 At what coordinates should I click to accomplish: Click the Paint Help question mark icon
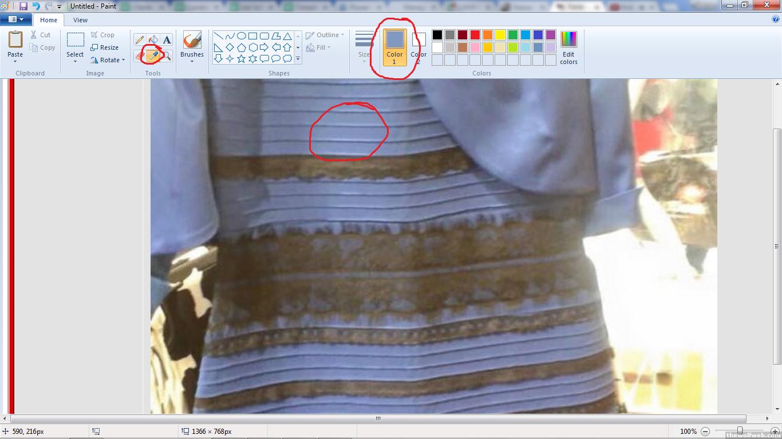coord(776,19)
